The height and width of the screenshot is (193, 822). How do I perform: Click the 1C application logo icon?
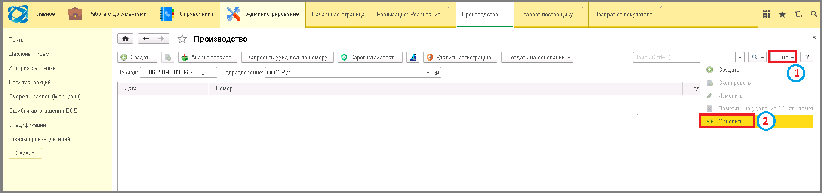[x=18, y=14]
